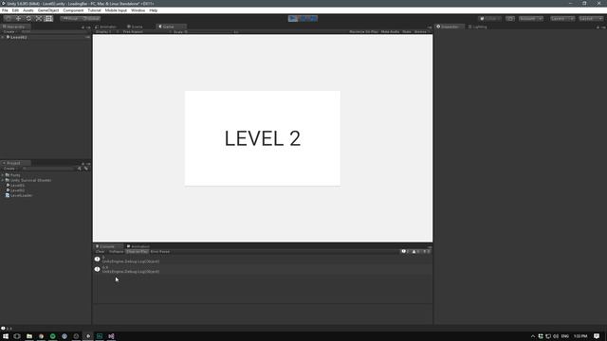The height and width of the screenshot is (341, 607).
Task: Toggle Error Pause in Console
Action: point(160,252)
